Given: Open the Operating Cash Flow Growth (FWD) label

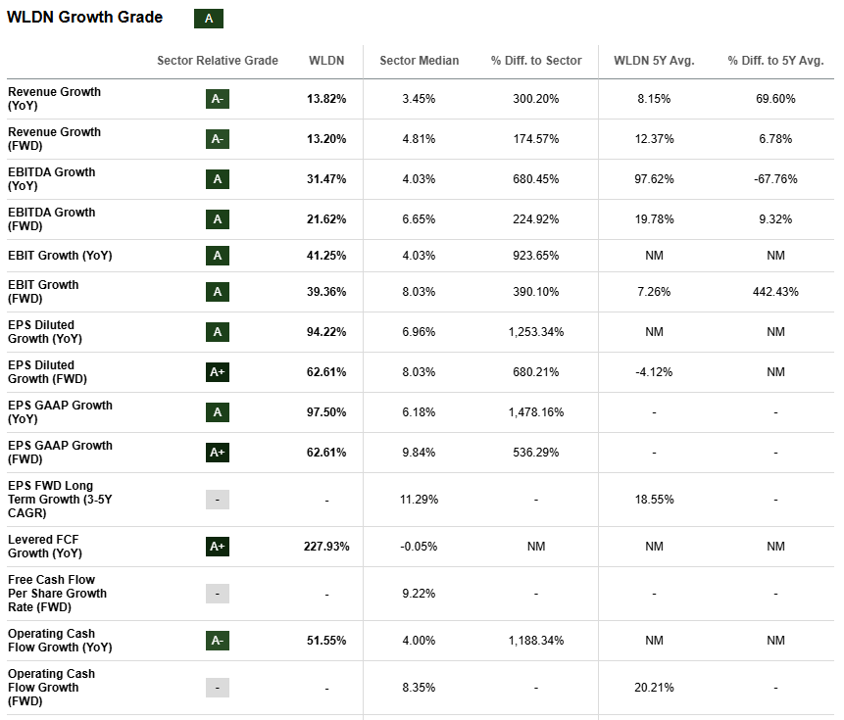Looking at the screenshot, I should tap(51, 687).
